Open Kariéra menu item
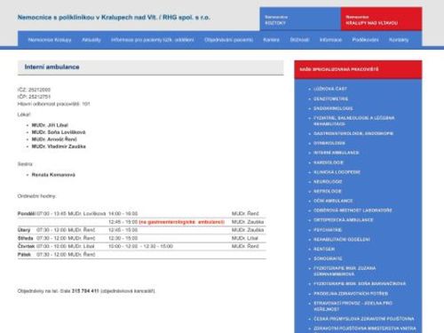Viewport: 444px width, 333px height. click(x=271, y=40)
